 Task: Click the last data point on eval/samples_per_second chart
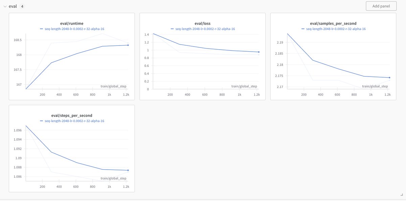point(389,78)
